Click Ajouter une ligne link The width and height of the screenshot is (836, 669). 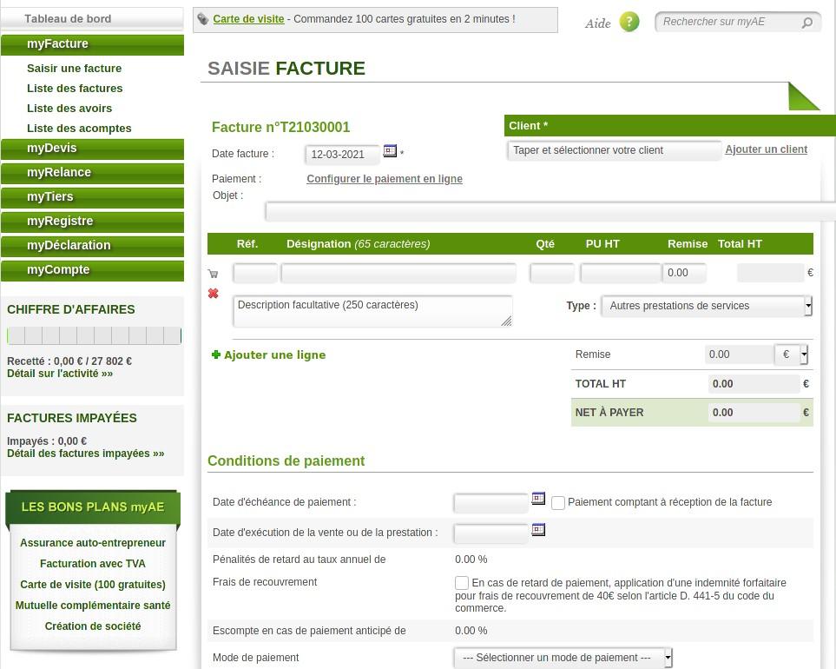pos(274,354)
